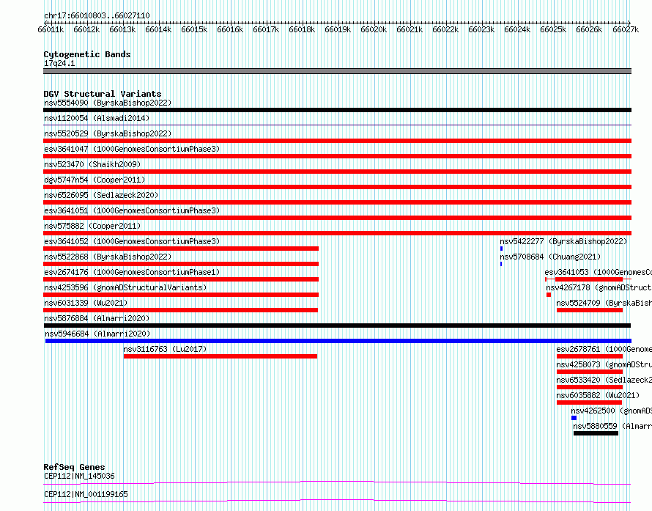Open the dgv5747n54 (Cooper2011) variant

pyautogui.click(x=95, y=180)
